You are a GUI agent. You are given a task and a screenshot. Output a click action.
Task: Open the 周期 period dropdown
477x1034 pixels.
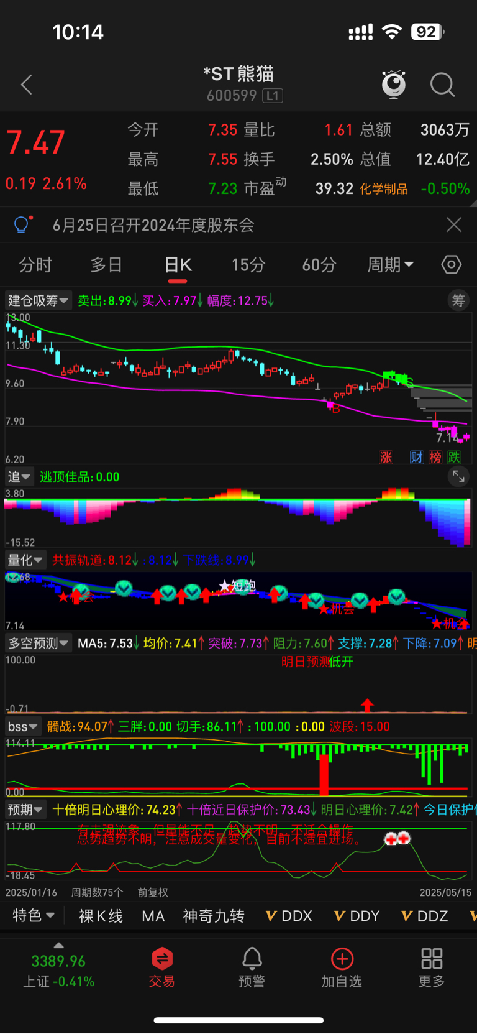click(391, 265)
